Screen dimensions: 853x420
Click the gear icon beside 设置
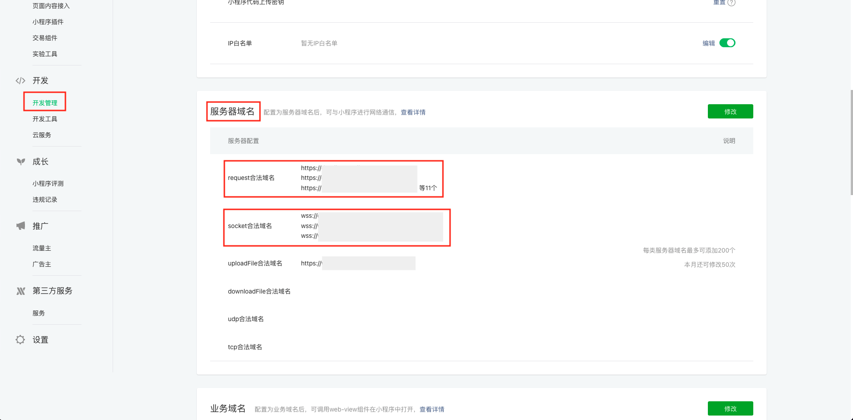click(20, 340)
